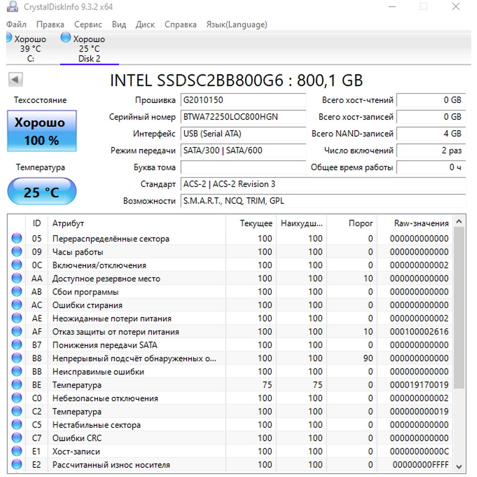Viewport: 477px width, 477px height.
Task: Click the SMART list vertical scrollbar thumb
Action: [x=459, y=308]
